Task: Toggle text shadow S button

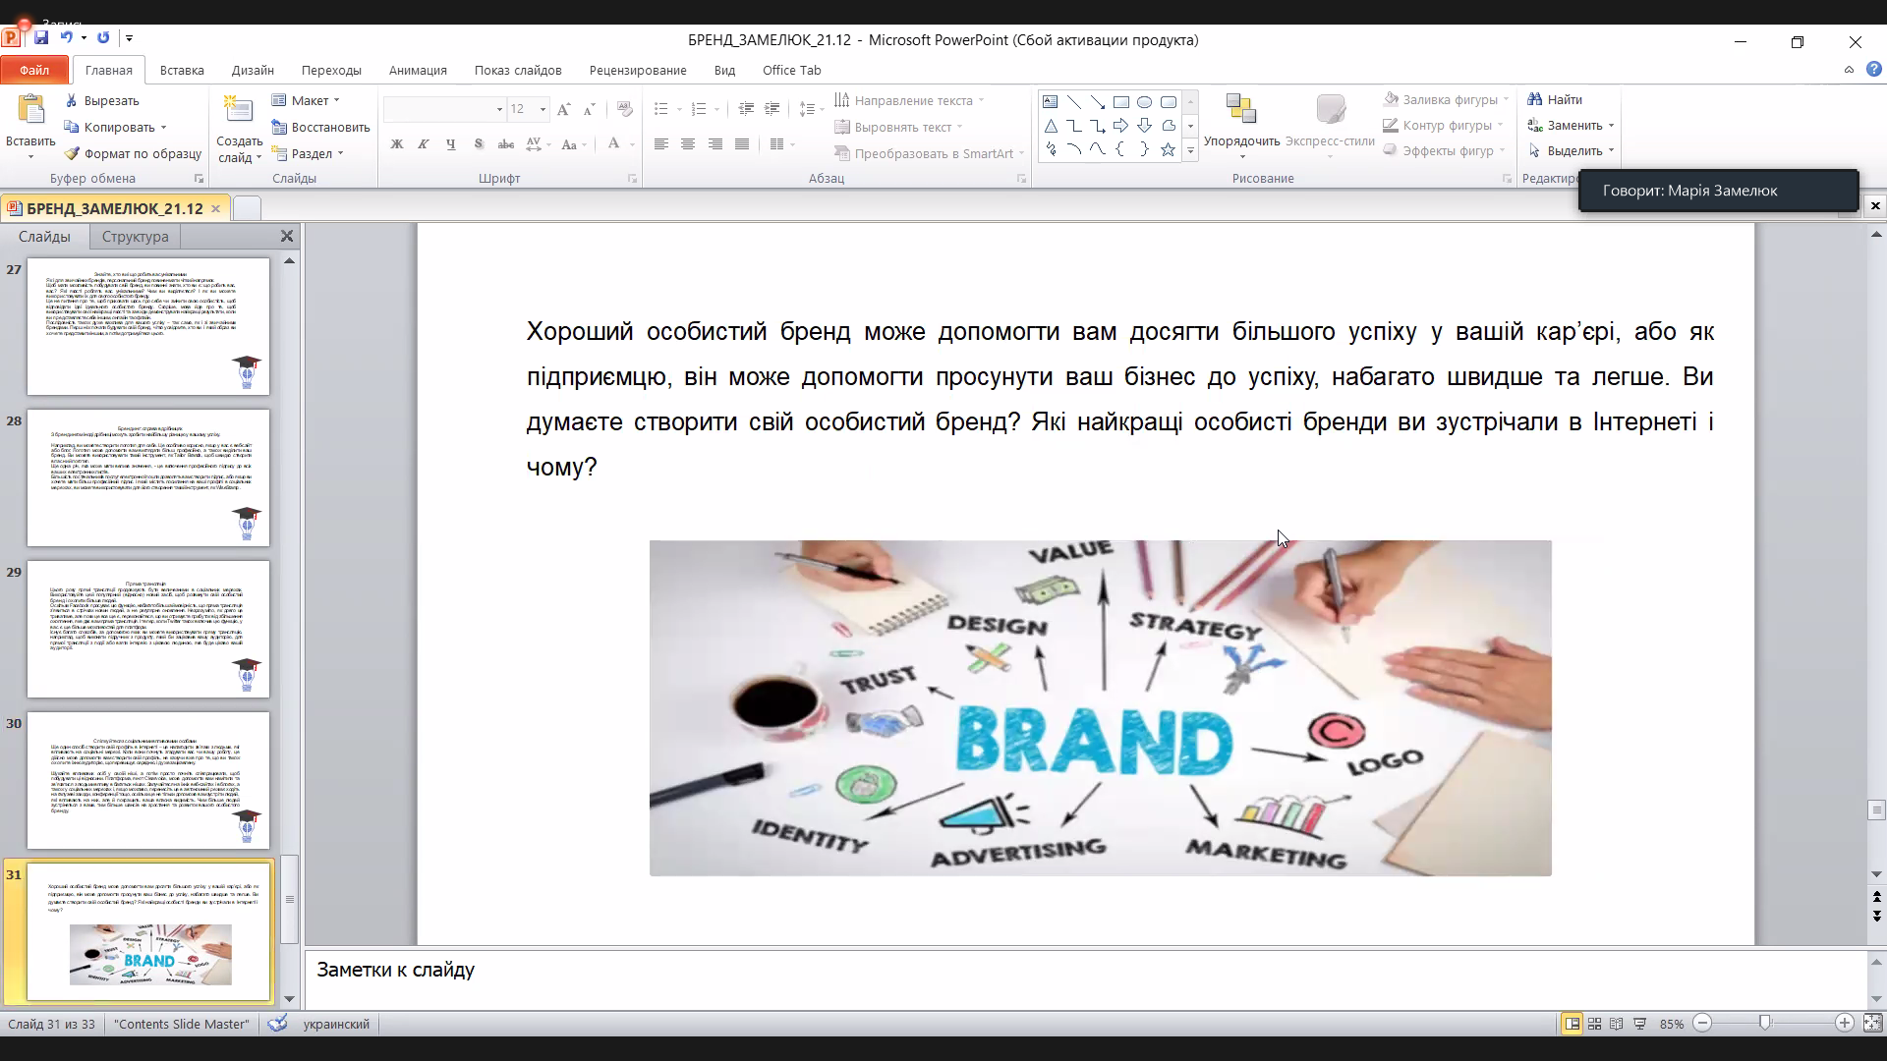Action: coord(479,144)
